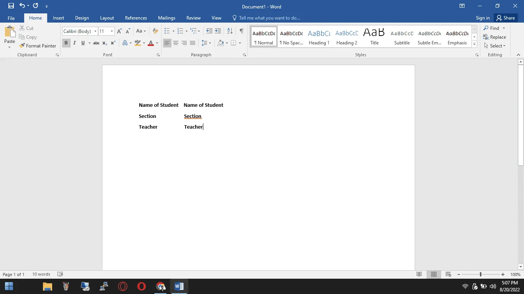Toggle Show/Hide paragraph marks
The image size is (524, 294).
pos(241,31)
